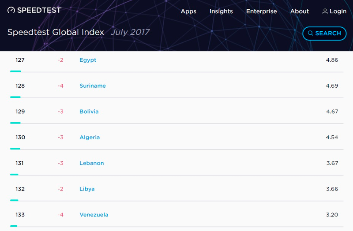The height and width of the screenshot is (231, 353).
Task: Click the rank number 133
Action: click(x=20, y=215)
